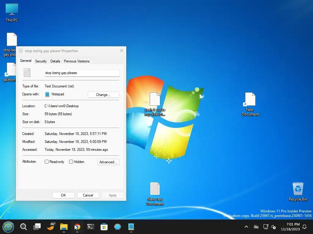The image size is (313, 234).
Task: Confirm with the OK button
Action: [63, 195]
